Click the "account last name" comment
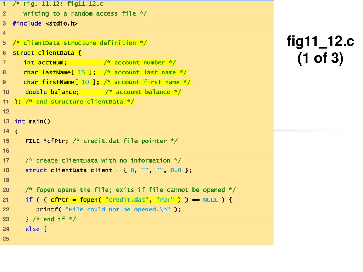Image resolution: width=363 pixels, height=272 pixels. tap(145, 72)
